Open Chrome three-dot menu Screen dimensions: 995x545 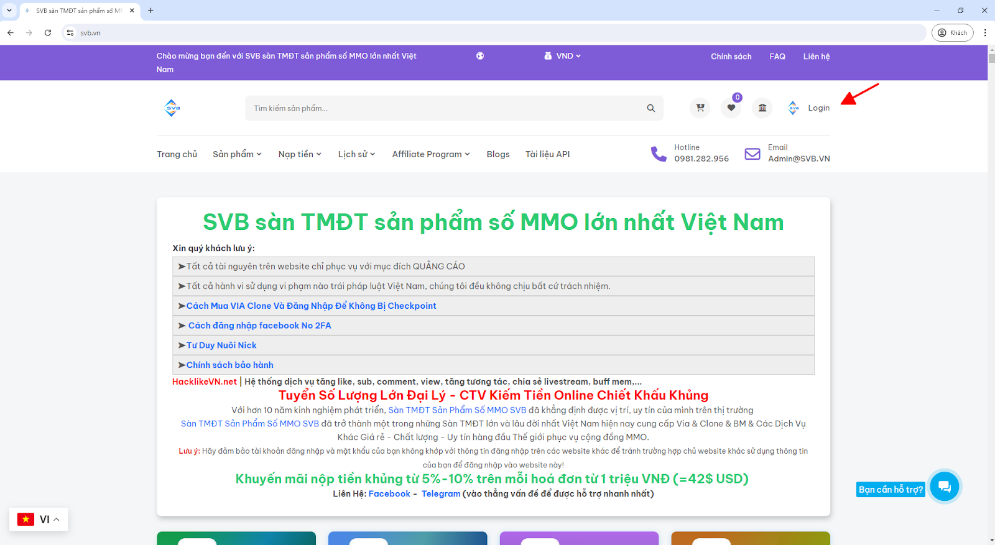coord(985,33)
